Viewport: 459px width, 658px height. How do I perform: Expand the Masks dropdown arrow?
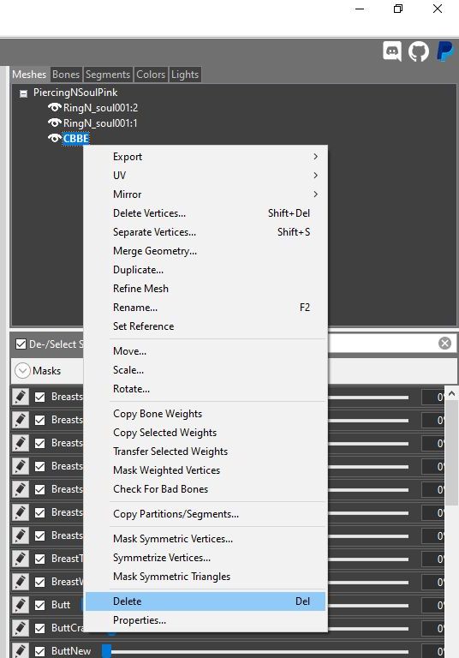[x=22, y=371]
